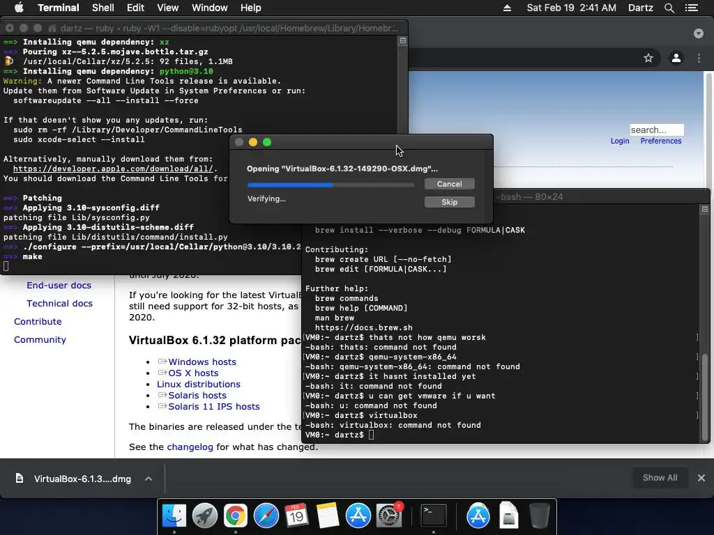Viewport: 714px width, 535px height.
Task: Download Solaris hosts package
Action: pos(197,396)
